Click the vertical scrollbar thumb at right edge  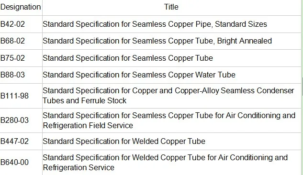(303, 86)
